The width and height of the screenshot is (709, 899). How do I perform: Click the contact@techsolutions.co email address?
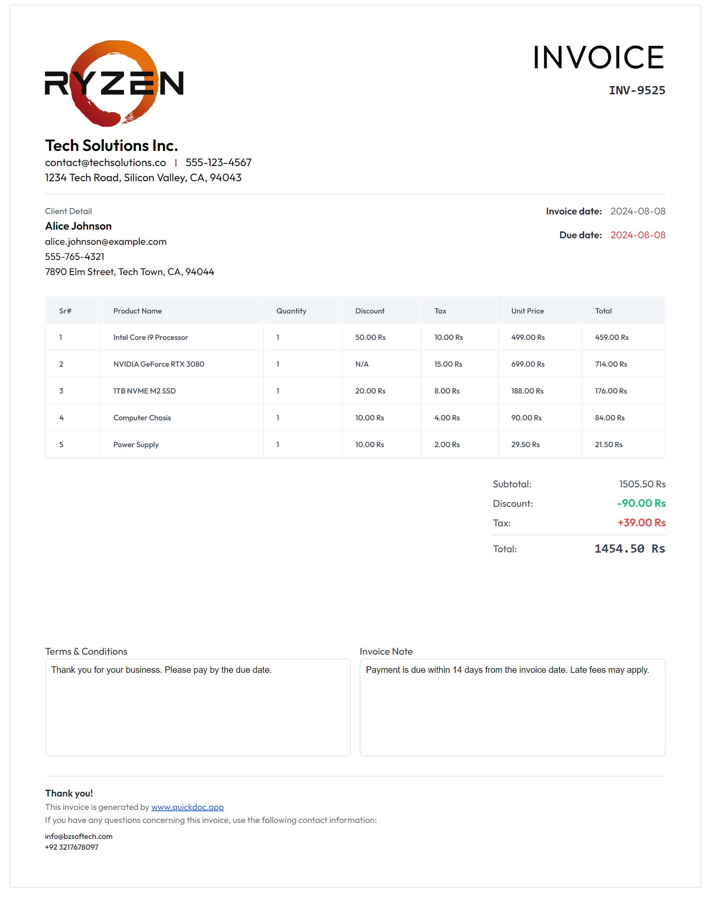click(105, 162)
